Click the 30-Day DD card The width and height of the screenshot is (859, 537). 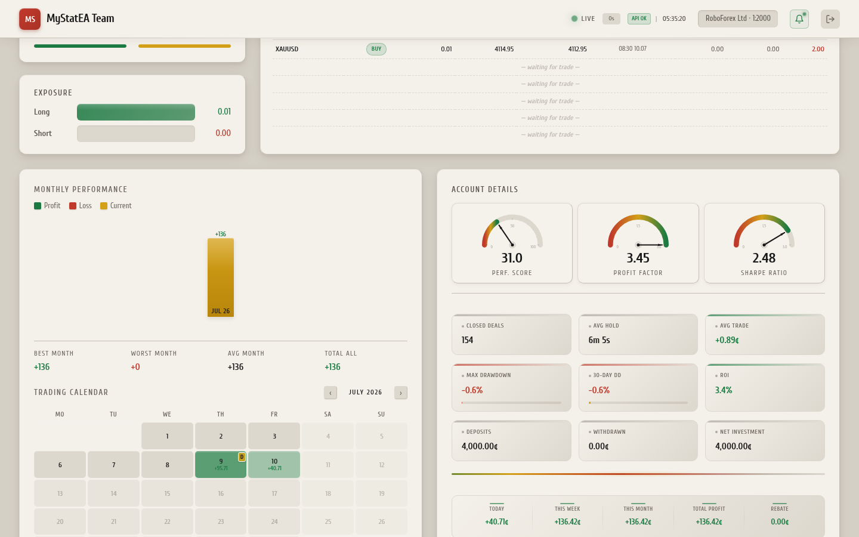click(638, 387)
